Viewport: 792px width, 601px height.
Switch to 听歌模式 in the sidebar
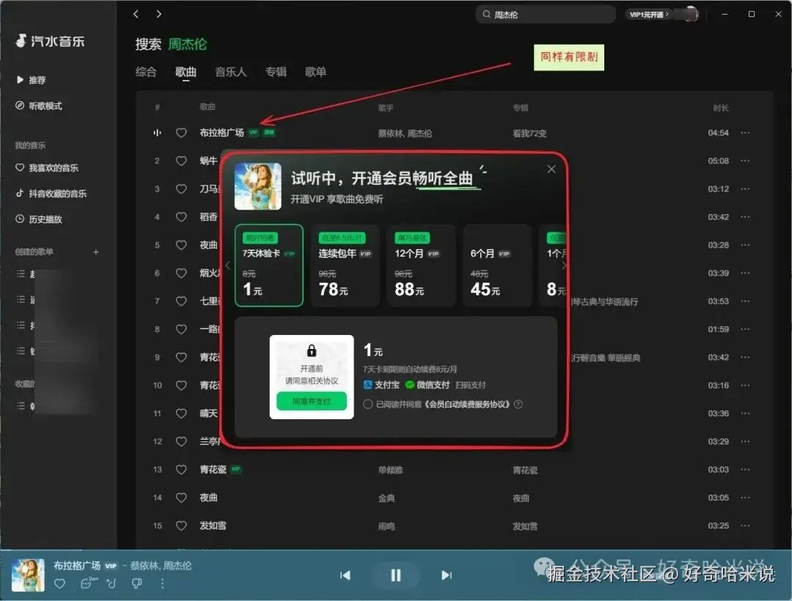coord(39,106)
